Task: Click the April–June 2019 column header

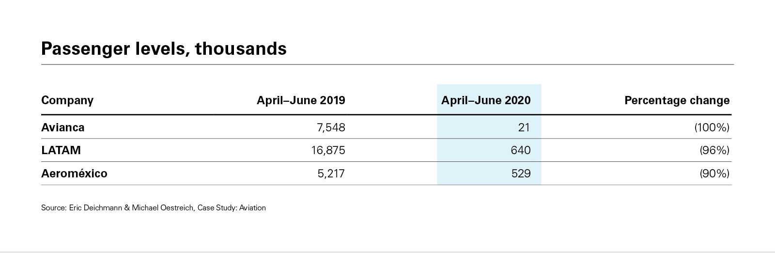Action: click(301, 100)
